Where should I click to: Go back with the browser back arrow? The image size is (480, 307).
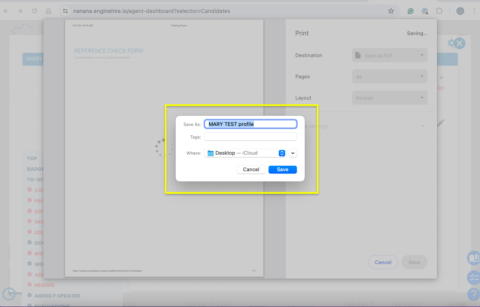(x=6, y=11)
